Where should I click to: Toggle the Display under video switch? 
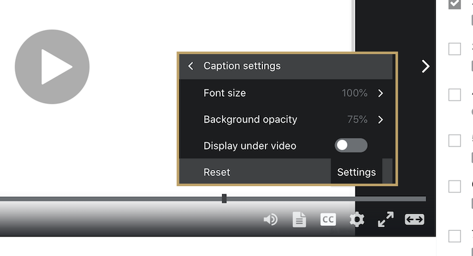click(x=351, y=145)
